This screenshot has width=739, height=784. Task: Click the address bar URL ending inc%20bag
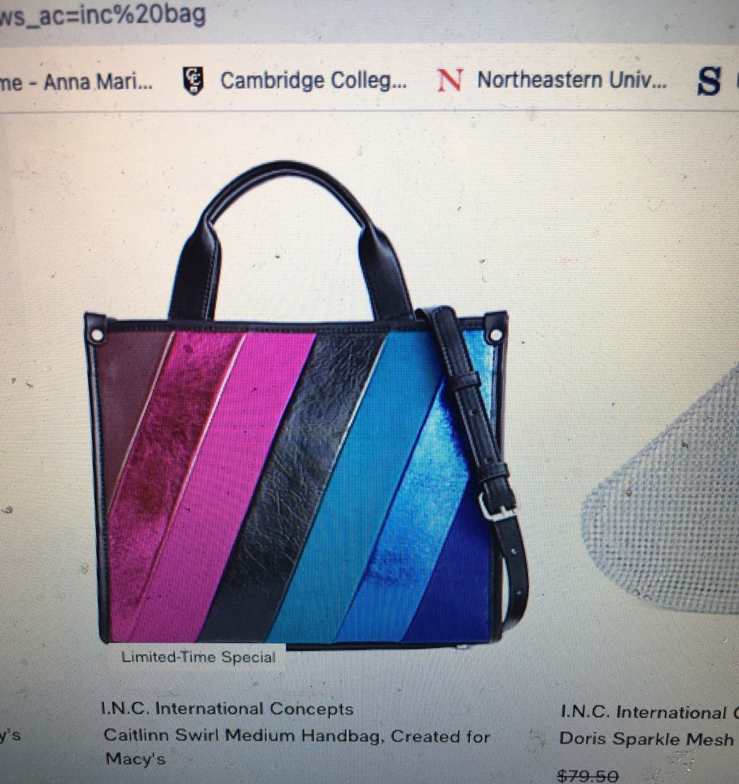click(103, 14)
